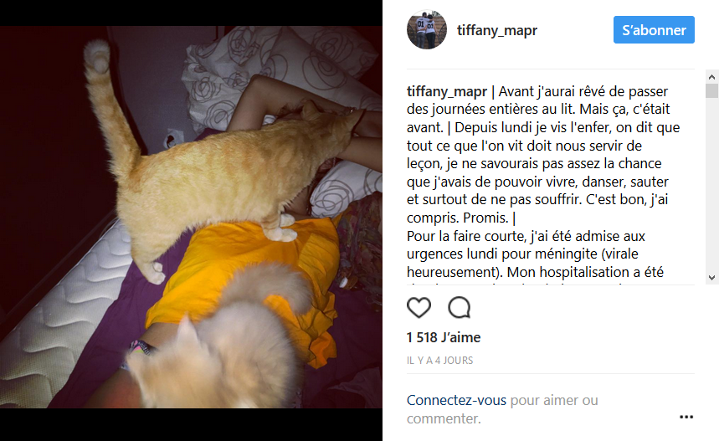Open tiffany_mapr's round profile picture

pyautogui.click(x=426, y=30)
